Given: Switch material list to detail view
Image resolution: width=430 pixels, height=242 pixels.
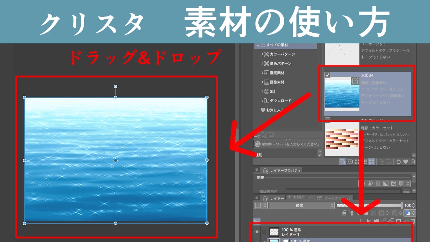Looking at the screenshot, I should 371,162.
